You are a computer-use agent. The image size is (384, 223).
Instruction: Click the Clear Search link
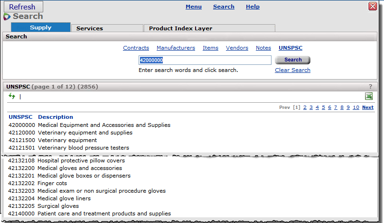pos(292,70)
